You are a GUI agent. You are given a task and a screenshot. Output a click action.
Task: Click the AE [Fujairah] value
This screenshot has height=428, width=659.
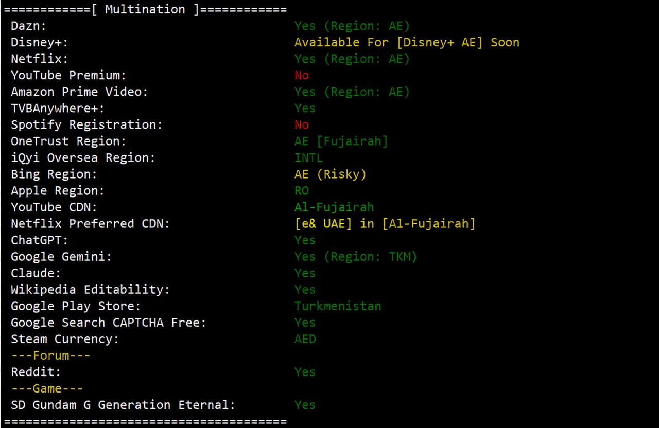coord(341,141)
